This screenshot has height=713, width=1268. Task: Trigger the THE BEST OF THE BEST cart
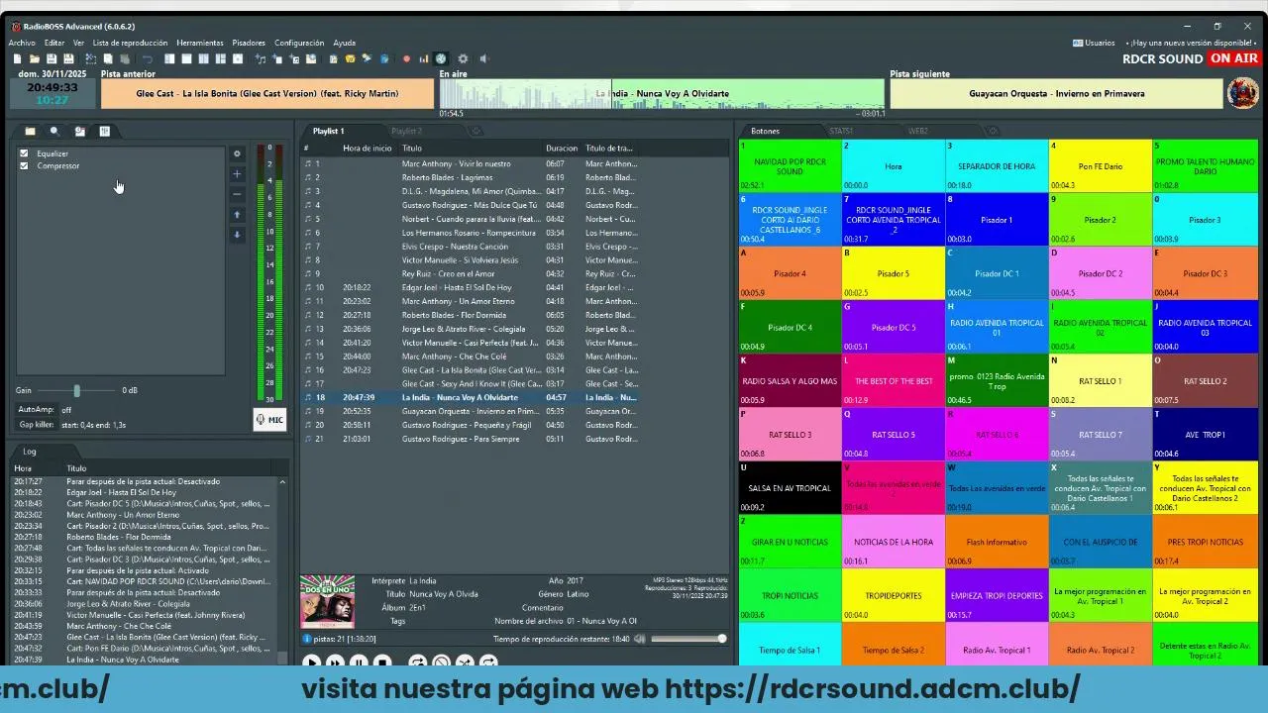893,381
